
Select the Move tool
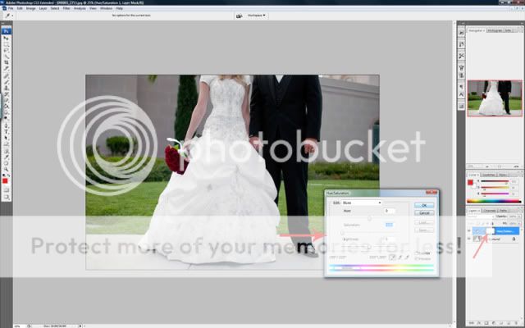coord(7,38)
